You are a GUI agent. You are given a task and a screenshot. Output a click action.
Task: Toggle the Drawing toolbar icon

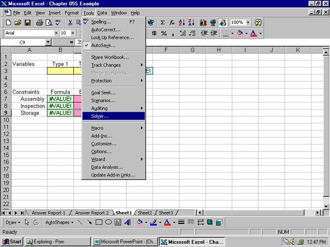pyautogui.click(x=223, y=23)
